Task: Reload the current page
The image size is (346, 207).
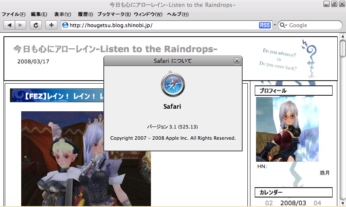Action: [x=36, y=25]
